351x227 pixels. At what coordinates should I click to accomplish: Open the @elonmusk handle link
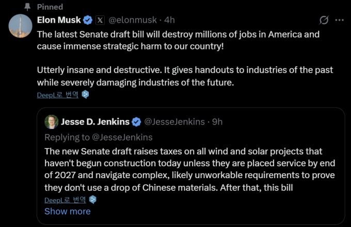[x=134, y=20]
